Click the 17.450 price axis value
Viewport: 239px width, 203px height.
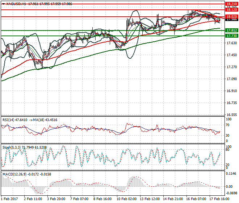(x=232, y=55)
